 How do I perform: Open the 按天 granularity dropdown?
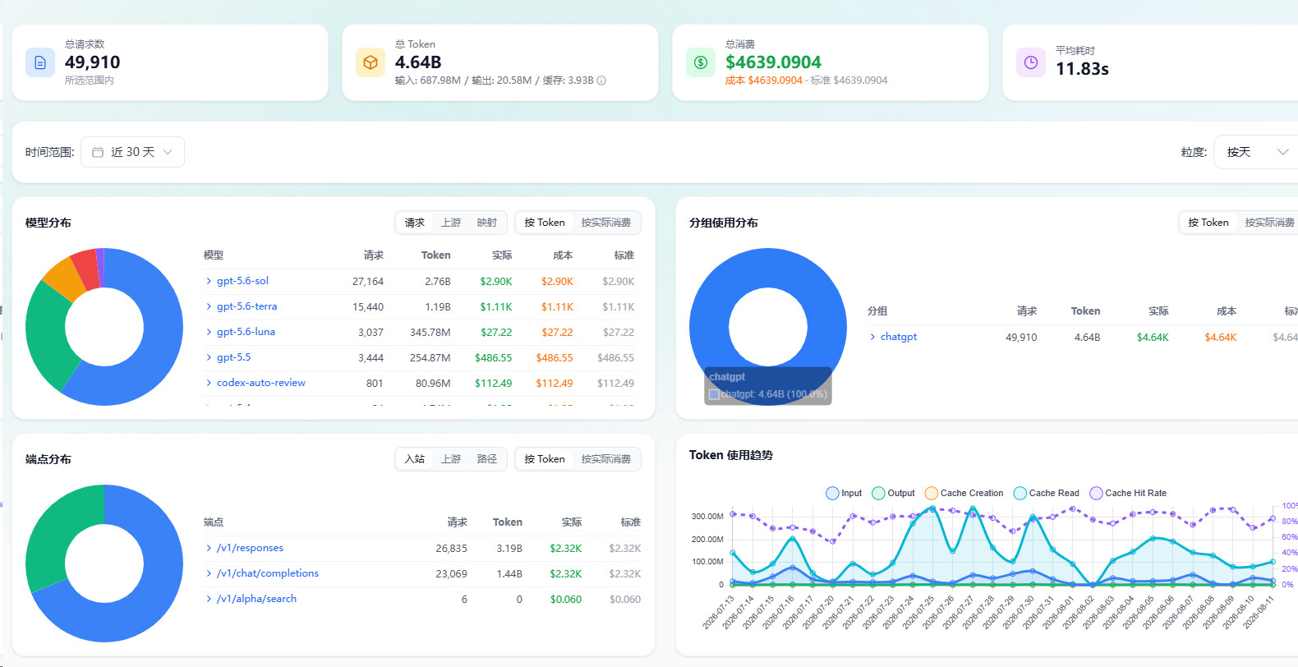(x=1257, y=152)
